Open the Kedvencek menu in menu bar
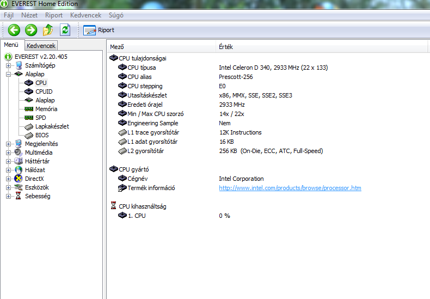The height and width of the screenshot is (299, 430). pos(86,15)
